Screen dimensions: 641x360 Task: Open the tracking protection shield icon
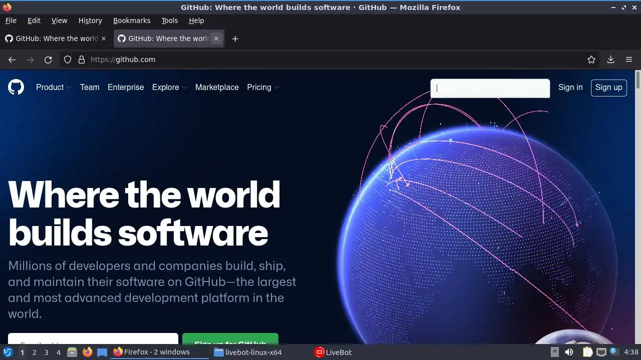pyautogui.click(x=68, y=59)
